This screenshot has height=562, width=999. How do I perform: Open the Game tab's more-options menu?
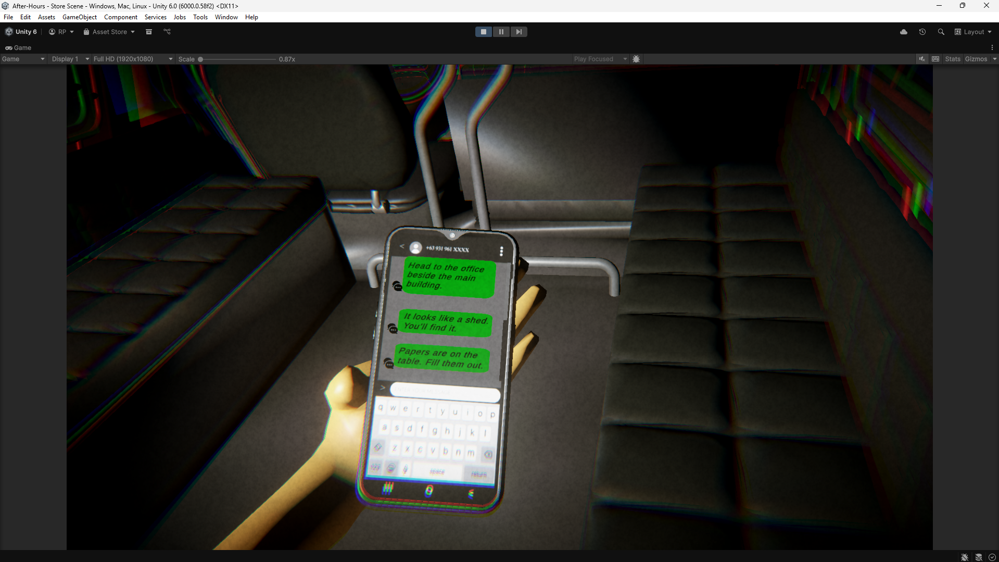[x=992, y=47]
